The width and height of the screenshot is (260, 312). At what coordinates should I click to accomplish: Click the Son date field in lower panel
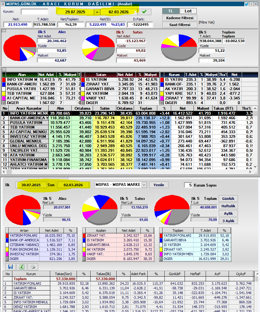[x=73, y=185]
